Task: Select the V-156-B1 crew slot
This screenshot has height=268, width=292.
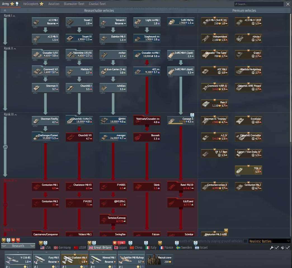Action: 18,260
